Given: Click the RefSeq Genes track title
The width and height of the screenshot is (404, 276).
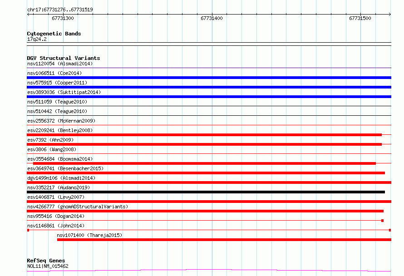Looking at the screenshot, I should point(46,261).
